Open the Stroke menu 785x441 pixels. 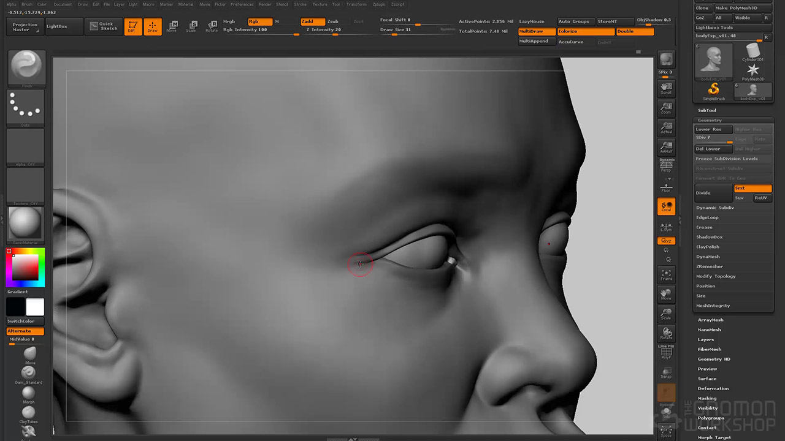click(300, 4)
